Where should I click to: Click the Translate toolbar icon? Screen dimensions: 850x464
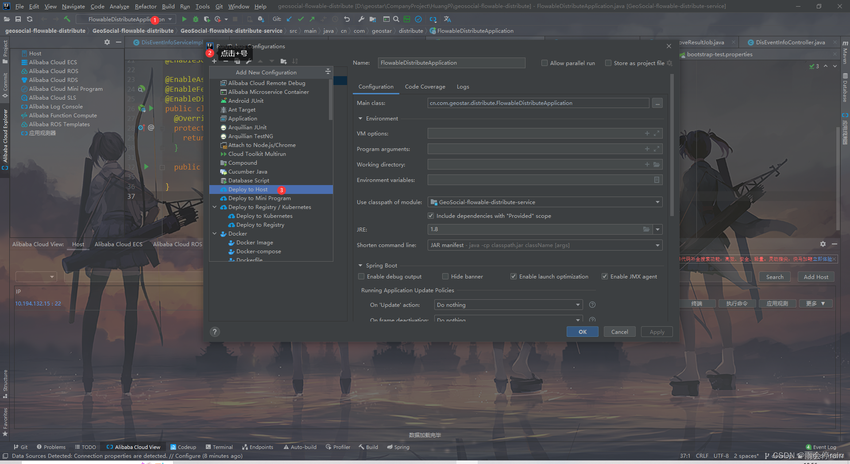(447, 19)
